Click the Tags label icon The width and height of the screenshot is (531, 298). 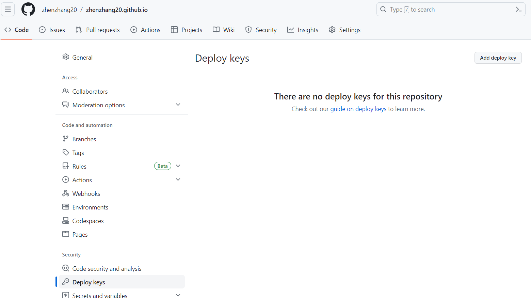click(x=66, y=153)
